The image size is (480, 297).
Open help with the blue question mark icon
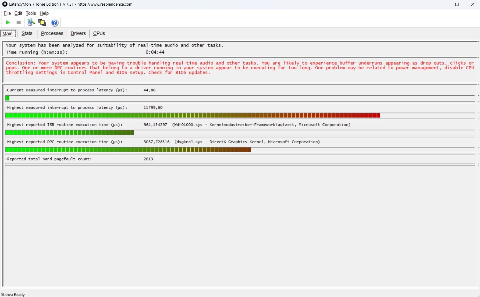point(55,23)
